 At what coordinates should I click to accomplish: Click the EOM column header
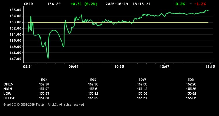point(191,80)
